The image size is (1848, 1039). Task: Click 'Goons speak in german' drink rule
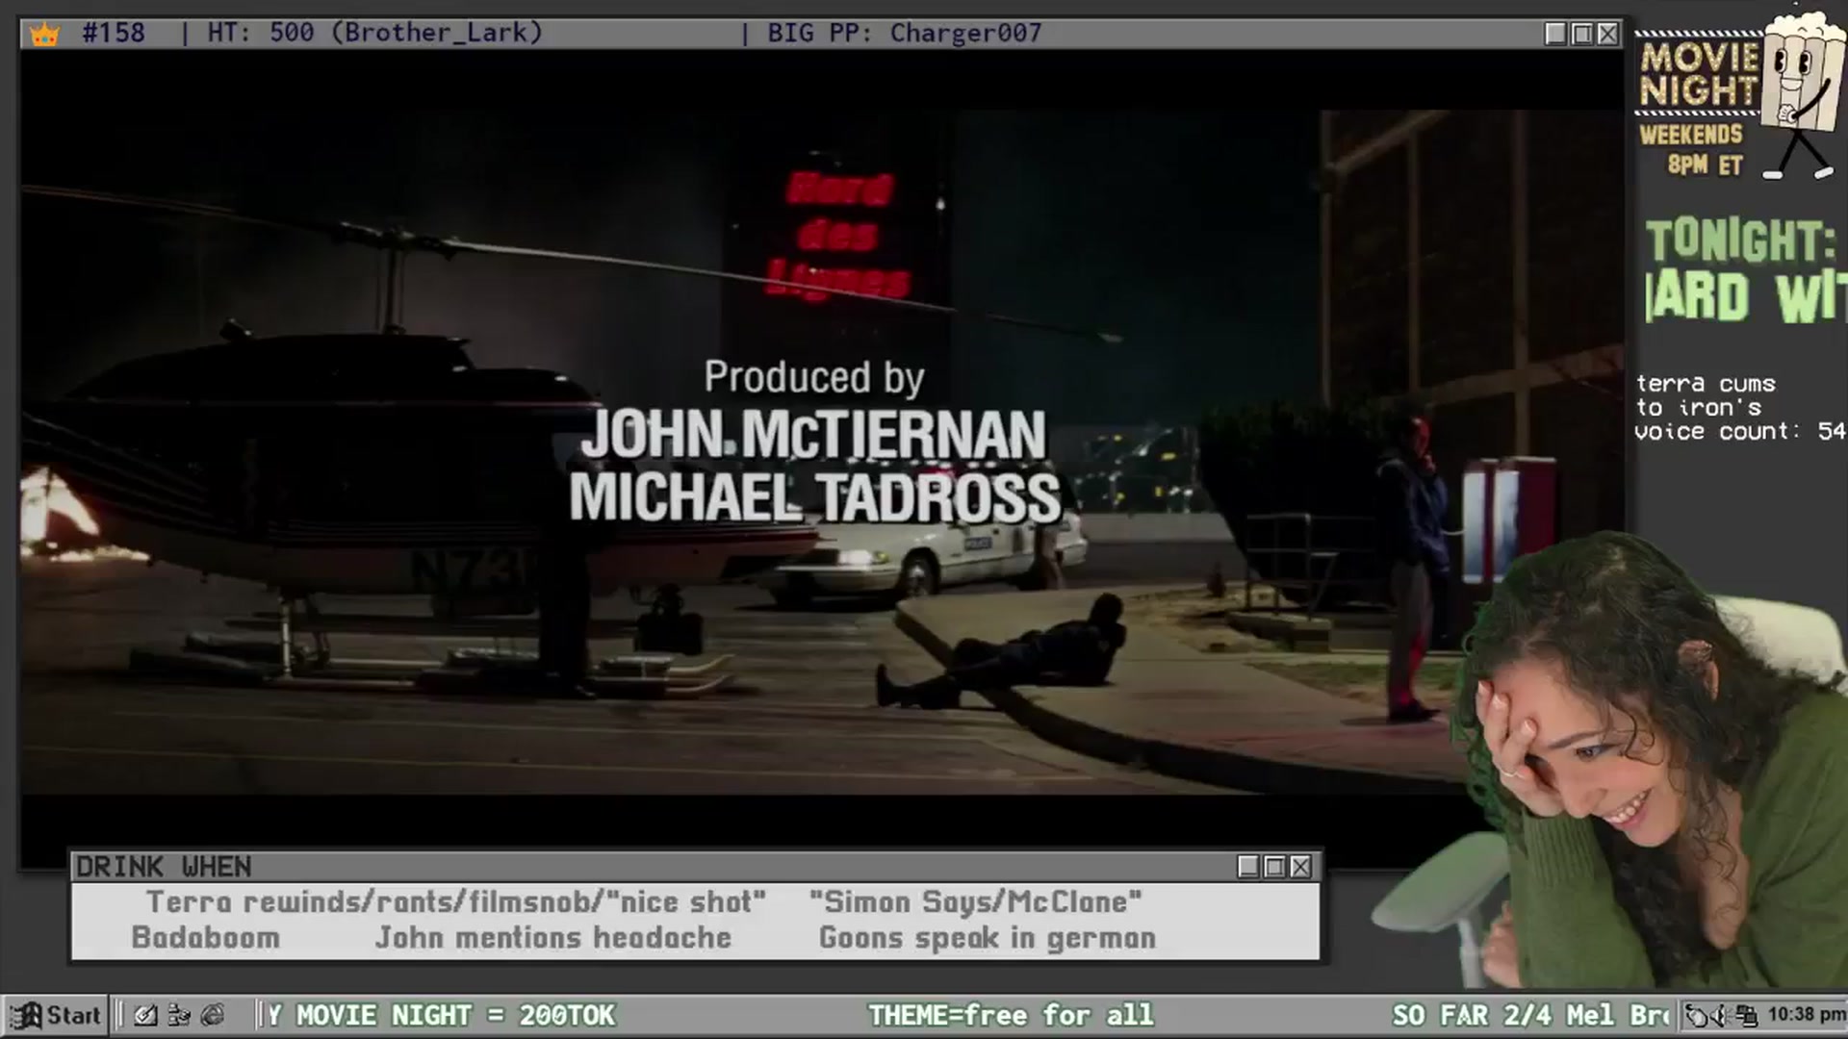(988, 938)
